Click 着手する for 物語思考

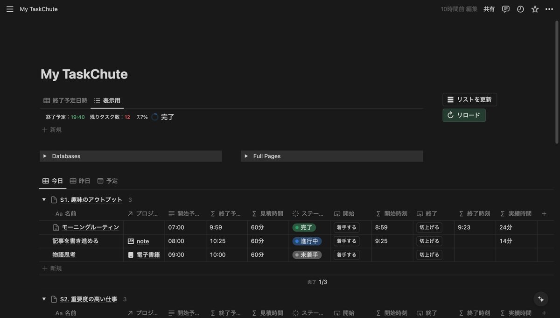[x=346, y=255]
